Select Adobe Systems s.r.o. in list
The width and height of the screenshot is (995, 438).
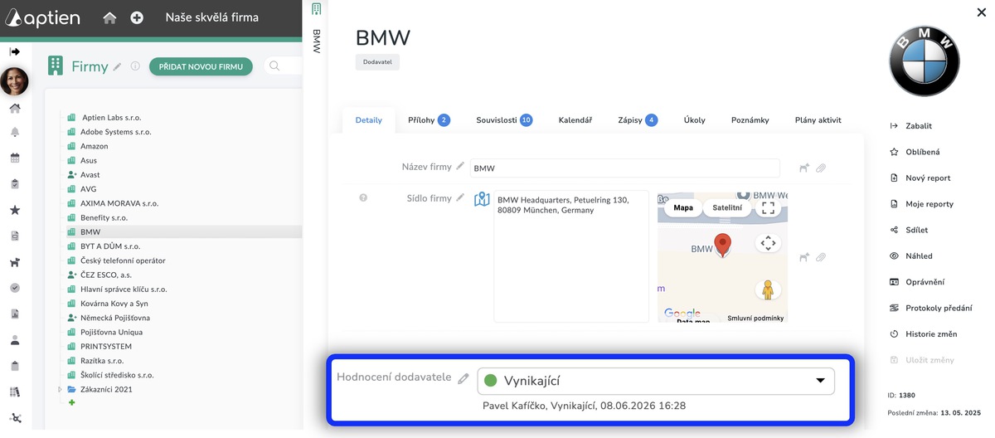coord(115,132)
